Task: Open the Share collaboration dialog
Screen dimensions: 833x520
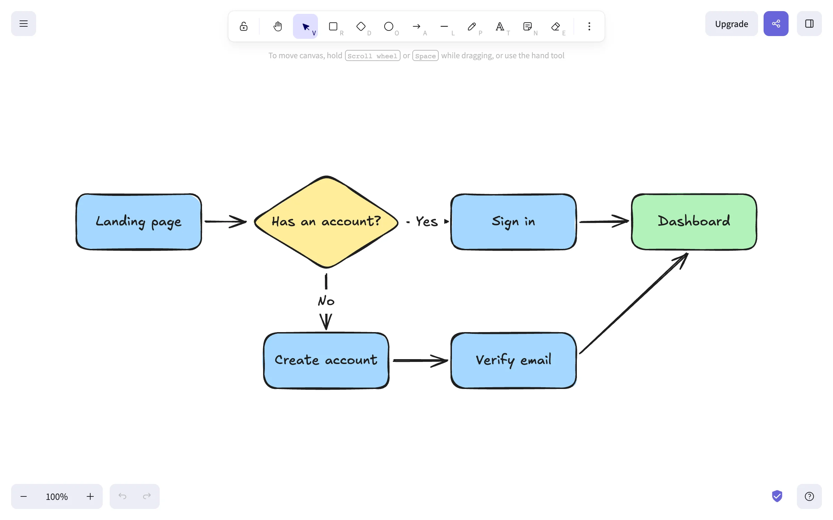Action: pos(776,24)
